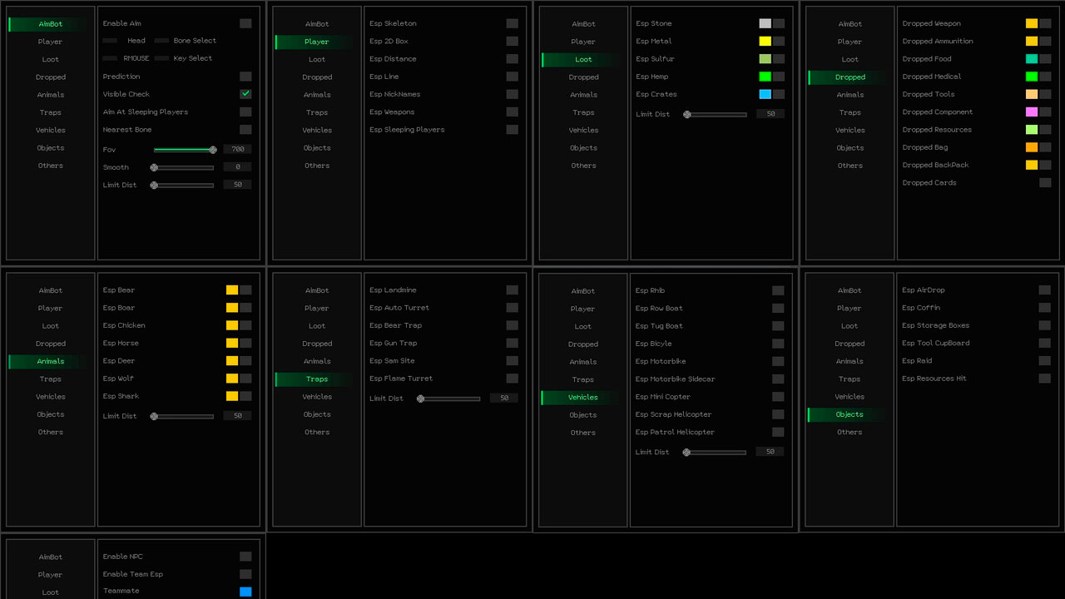This screenshot has width=1065, height=599.
Task: Open the blue Teammate color swatch
Action: tap(245, 592)
